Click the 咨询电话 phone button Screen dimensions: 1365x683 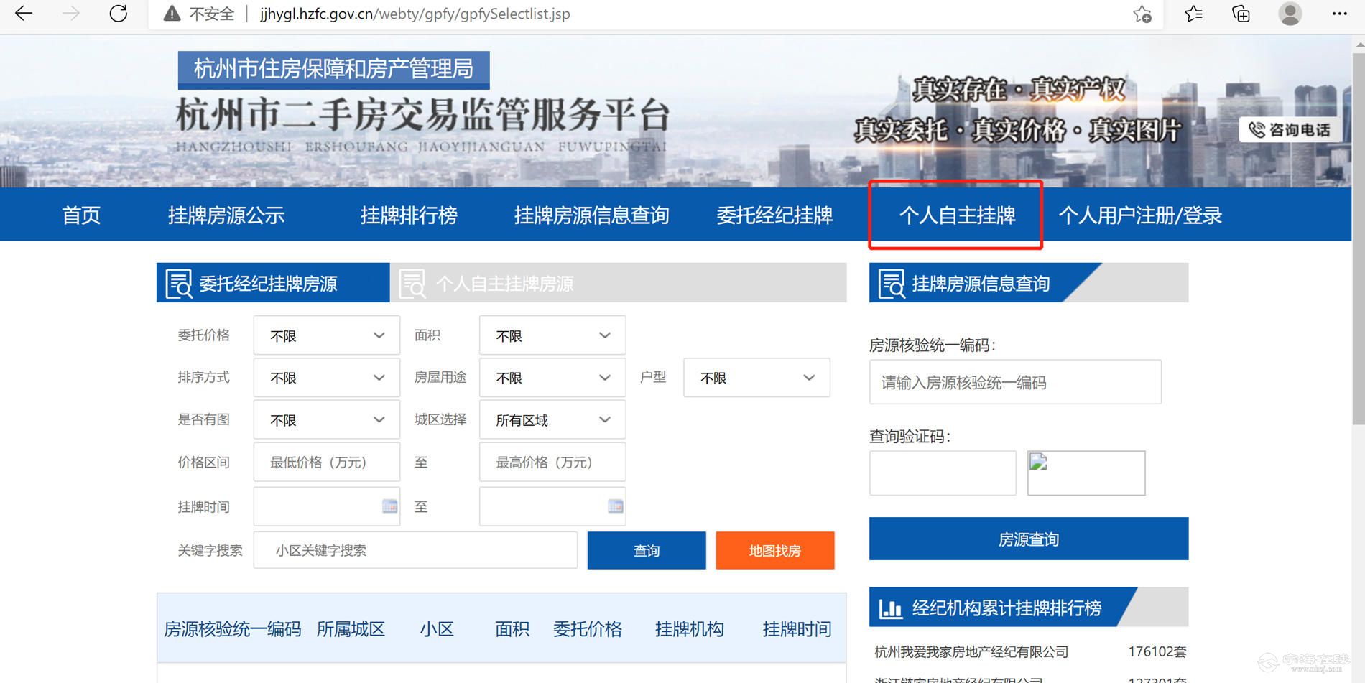[x=1290, y=130]
